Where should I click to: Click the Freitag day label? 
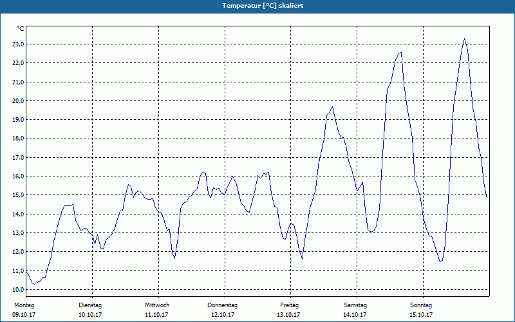(289, 305)
